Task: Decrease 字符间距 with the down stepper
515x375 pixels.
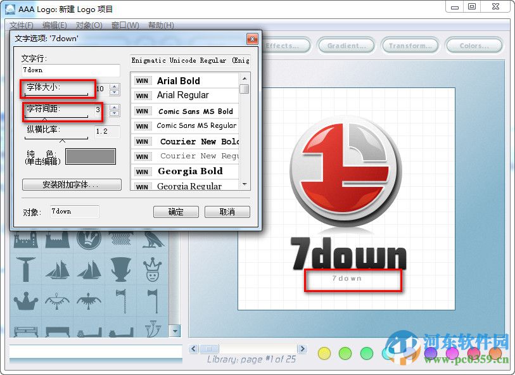Action: tap(114, 113)
